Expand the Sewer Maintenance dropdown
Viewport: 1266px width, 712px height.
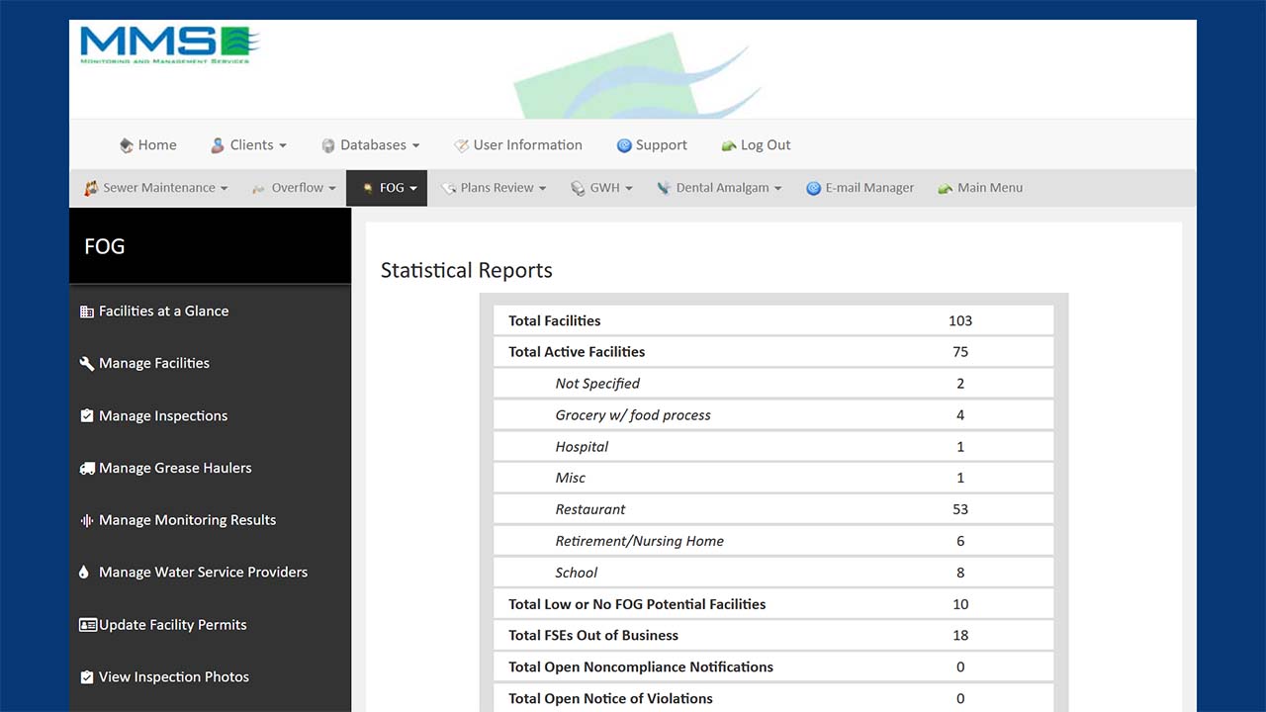(x=156, y=188)
